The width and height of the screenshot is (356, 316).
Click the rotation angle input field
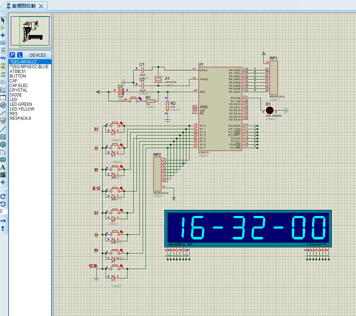4,211
